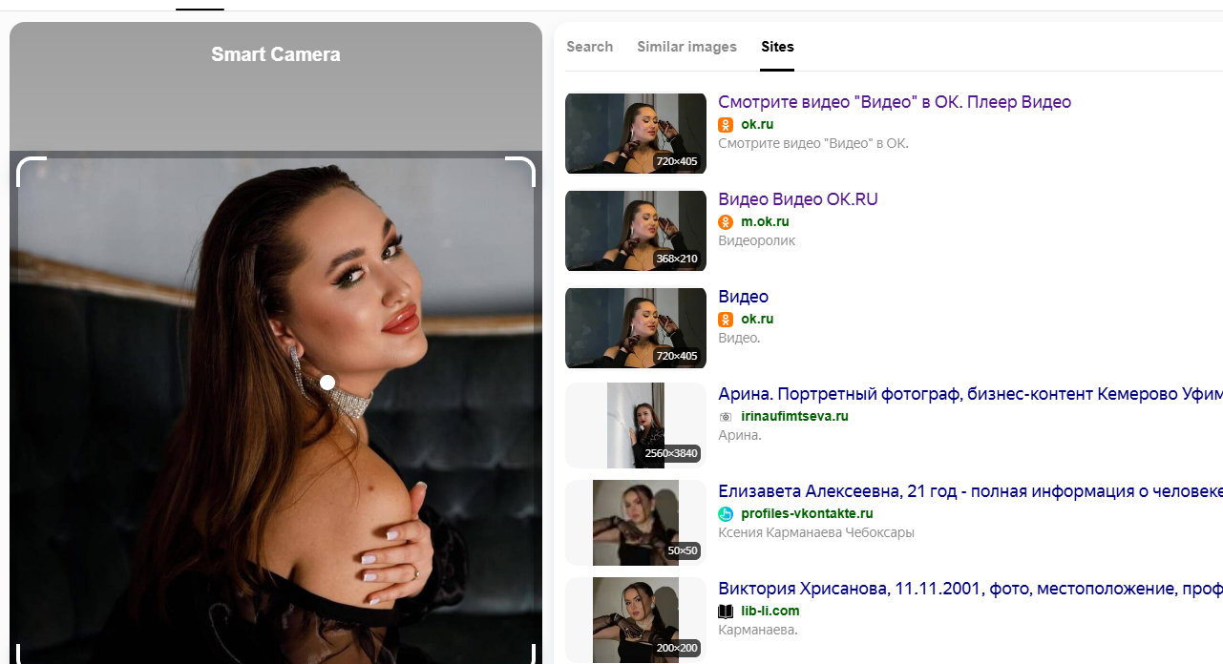Open the 'Видео Видео OK.RU' result title

click(798, 199)
